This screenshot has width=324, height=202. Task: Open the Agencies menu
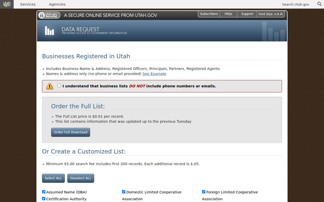(x=57, y=4)
